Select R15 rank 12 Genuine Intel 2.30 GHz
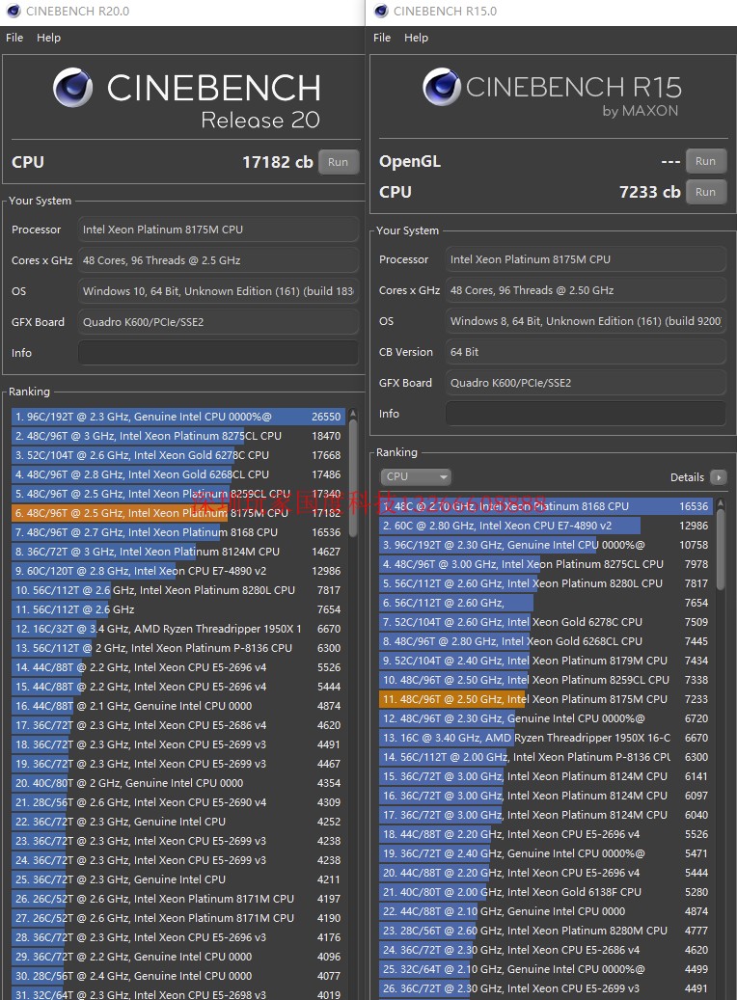This screenshot has width=737, height=1000. pyautogui.click(x=546, y=718)
